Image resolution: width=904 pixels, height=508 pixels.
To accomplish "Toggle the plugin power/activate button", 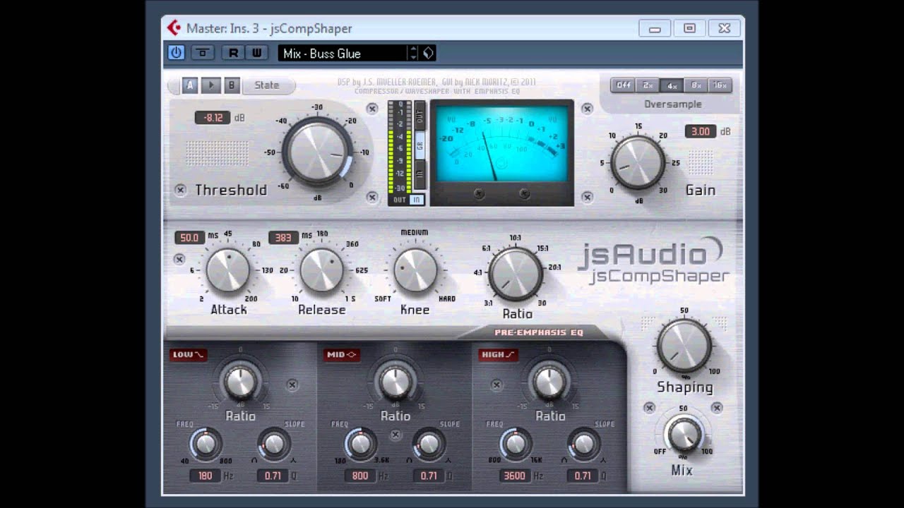I will pyautogui.click(x=176, y=52).
